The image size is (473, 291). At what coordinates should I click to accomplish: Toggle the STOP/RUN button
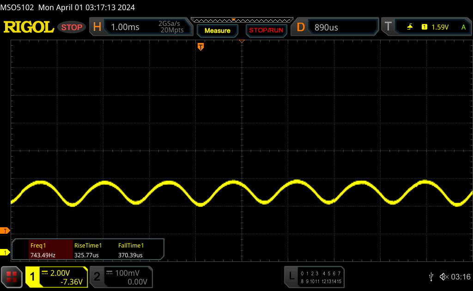(266, 30)
